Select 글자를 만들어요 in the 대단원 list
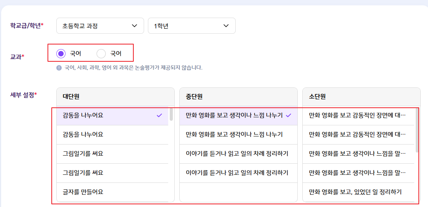The image size is (428, 207). (83, 192)
